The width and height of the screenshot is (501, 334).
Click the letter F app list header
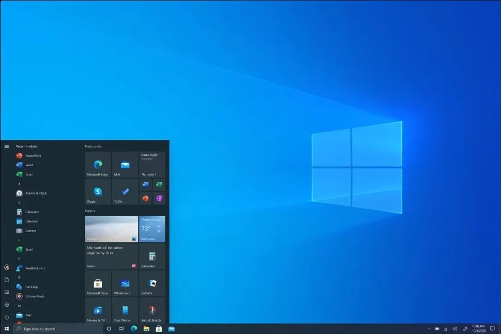click(19, 259)
